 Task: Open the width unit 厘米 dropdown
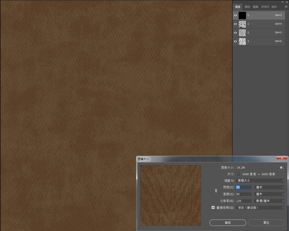(269, 187)
